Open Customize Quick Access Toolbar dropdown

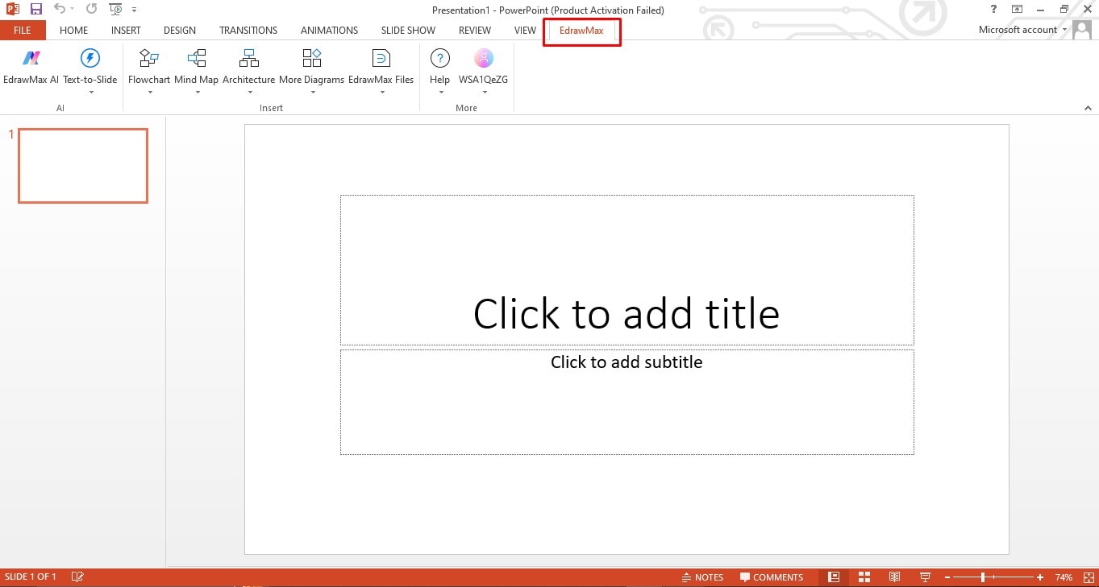[x=134, y=10]
